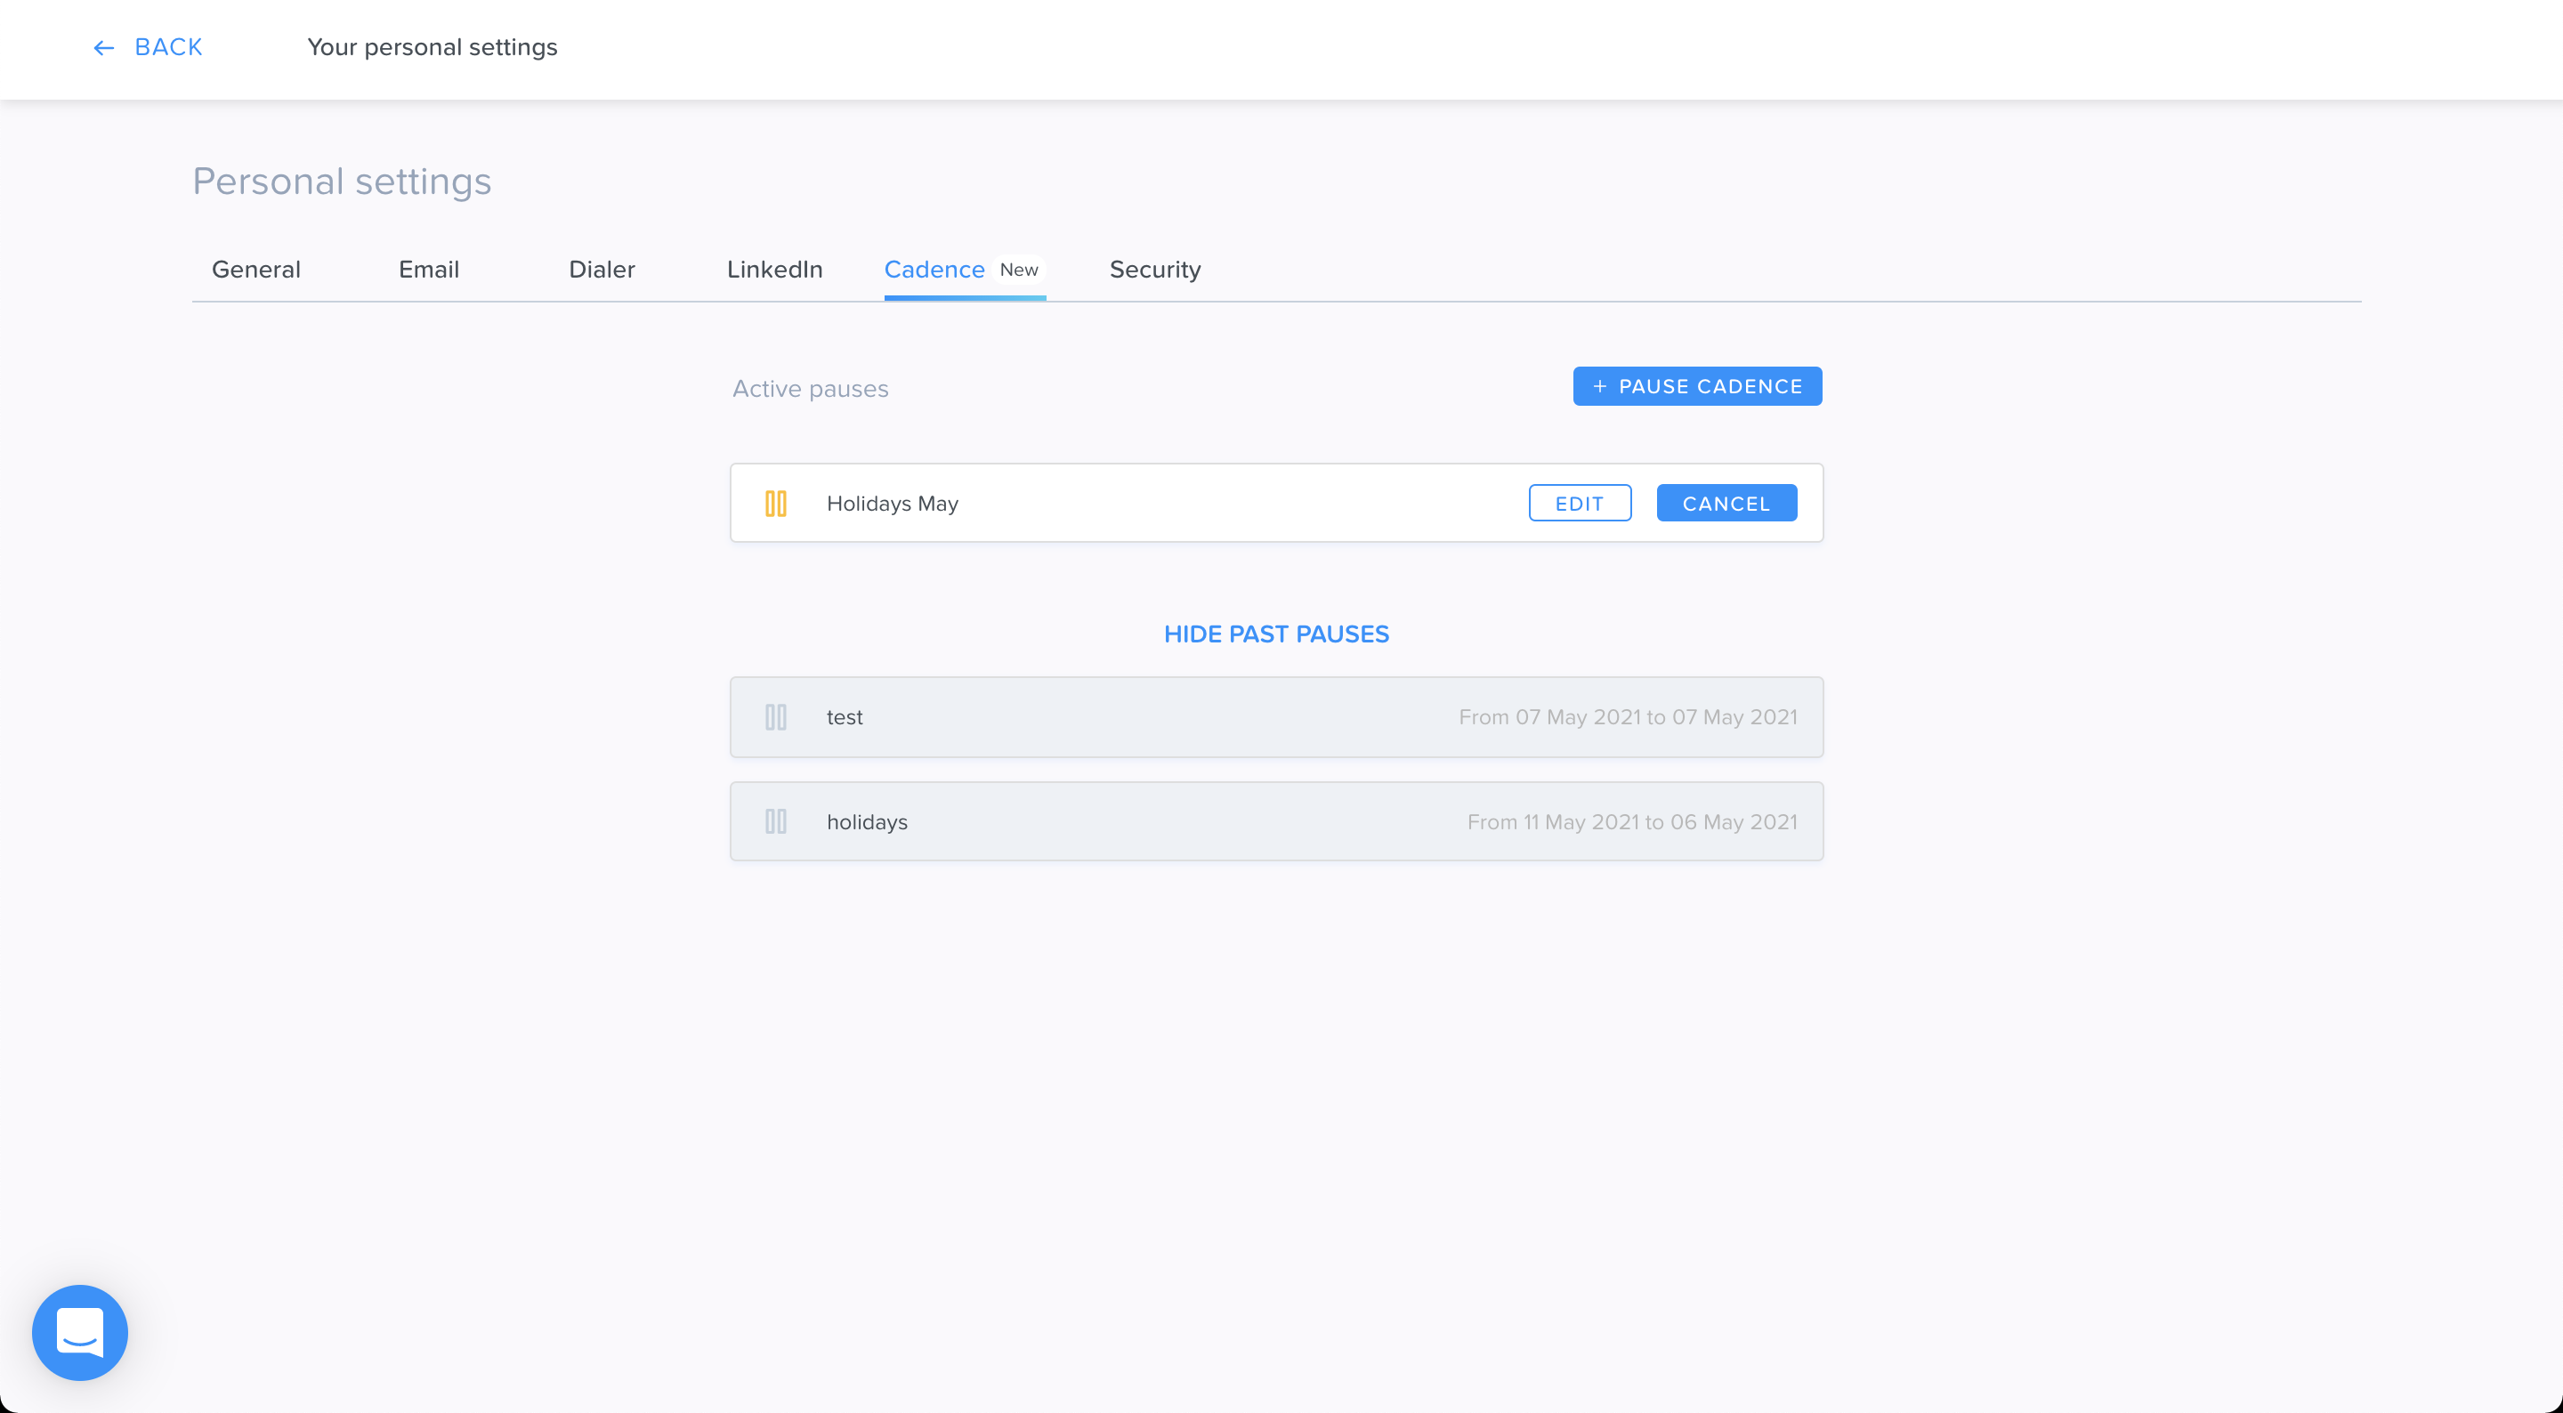The height and width of the screenshot is (1413, 2563).
Task: Open the Dialer tab
Action: point(602,270)
